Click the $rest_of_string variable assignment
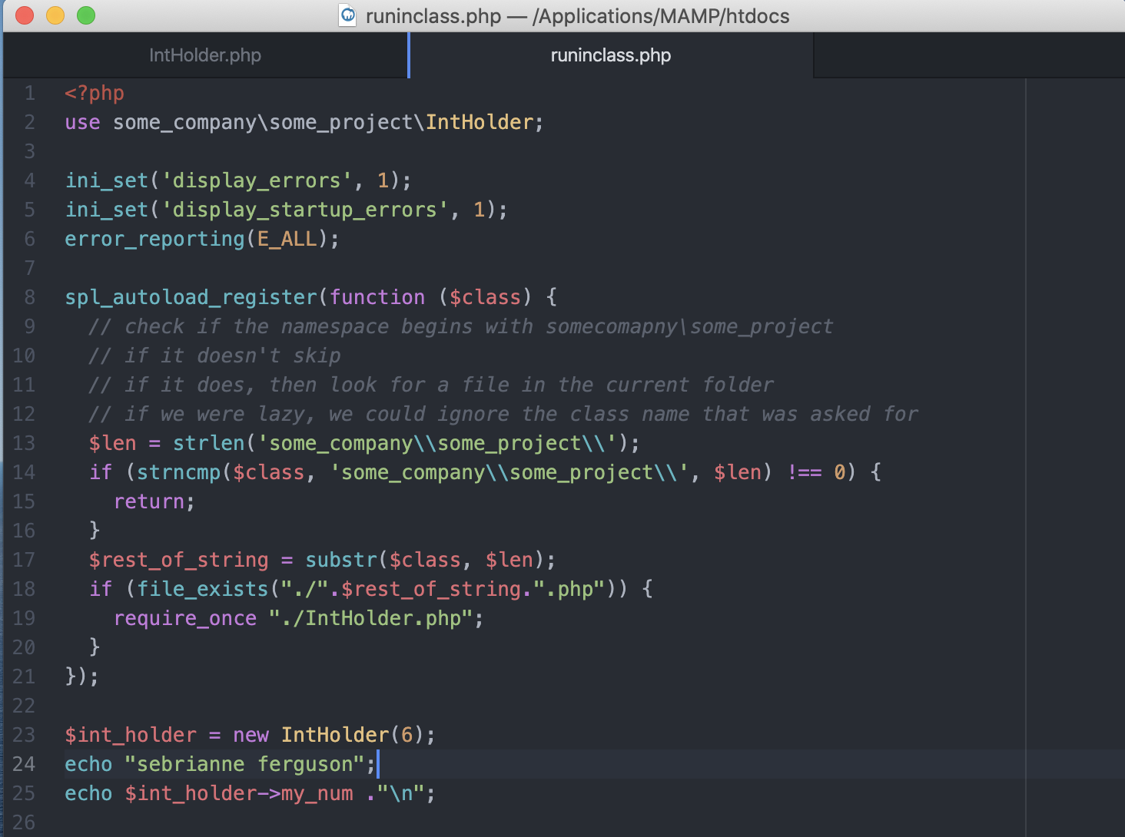The height and width of the screenshot is (837, 1125). pos(178,560)
